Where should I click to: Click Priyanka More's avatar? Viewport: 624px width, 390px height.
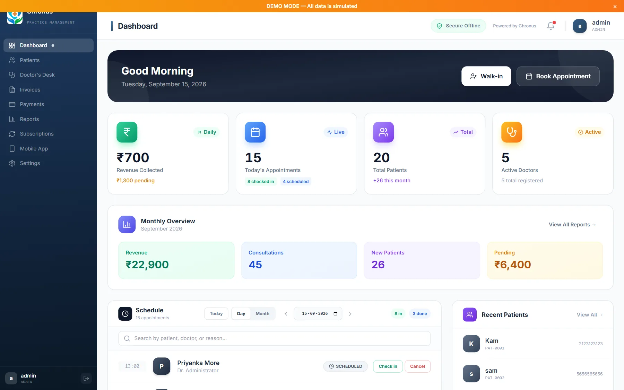(x=162, y=366)
